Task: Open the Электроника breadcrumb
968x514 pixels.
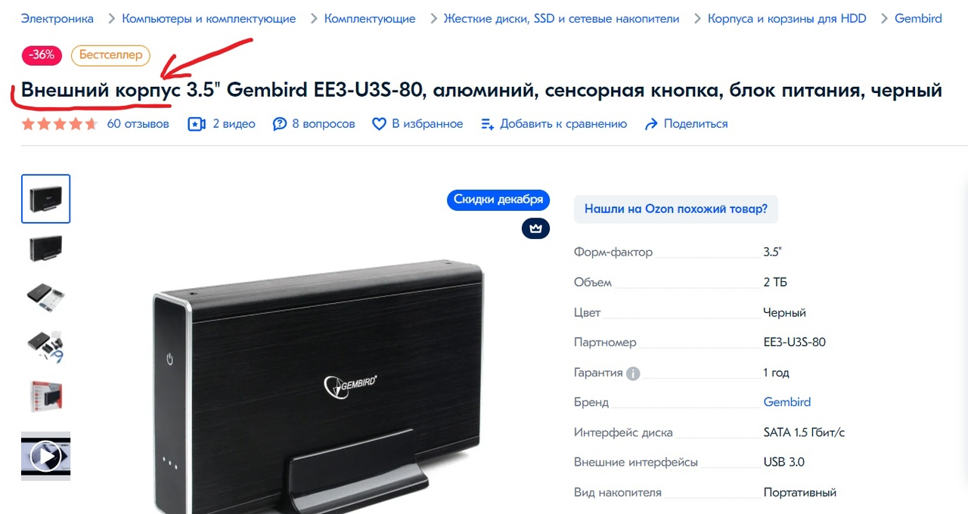Action: (57, 18)
